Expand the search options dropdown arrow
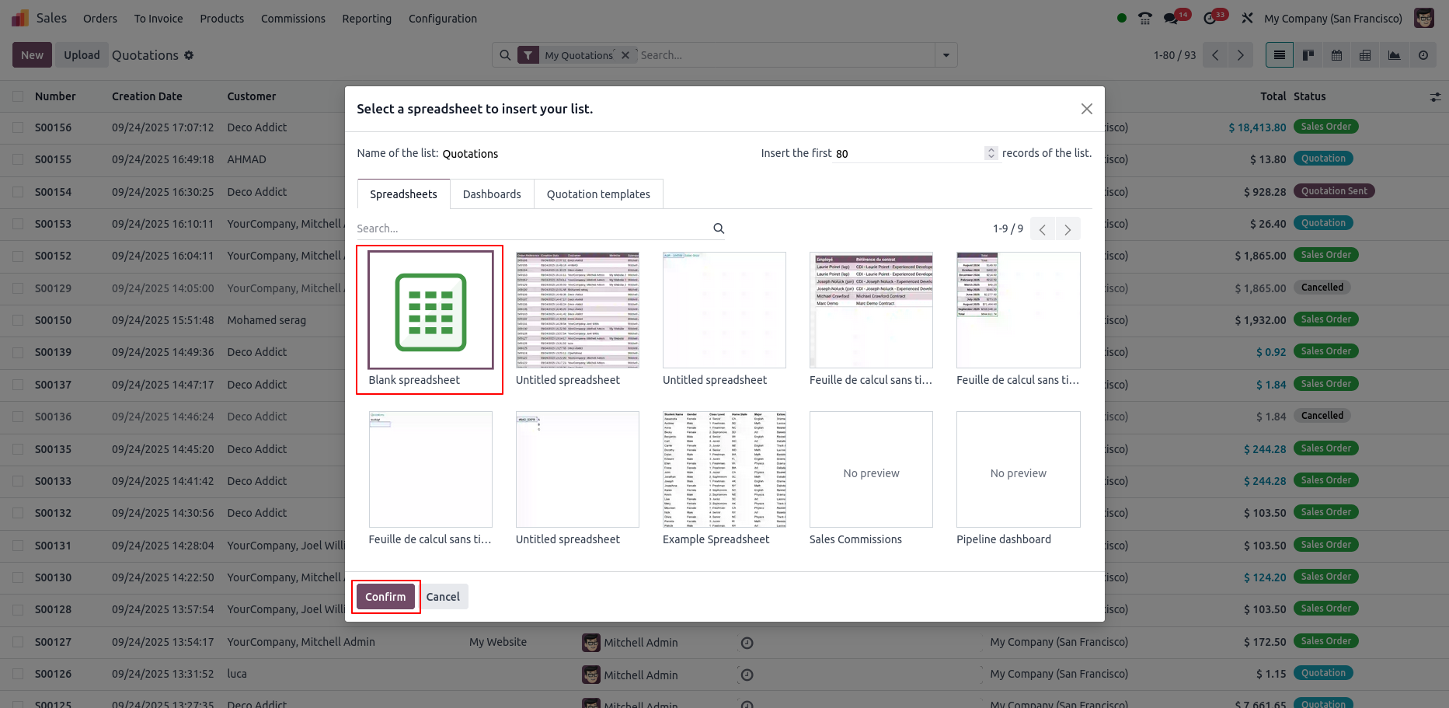The image size is (1449, 708). click(x=946, y=55)
